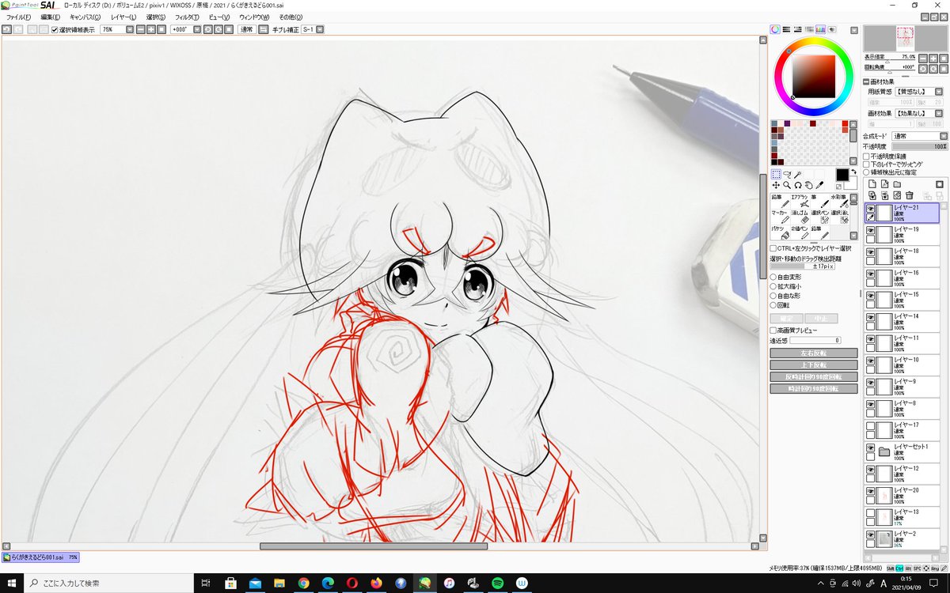The image size is (950, 593).
Task: Collapse the 画材効果 section
Action: (866, 81)
